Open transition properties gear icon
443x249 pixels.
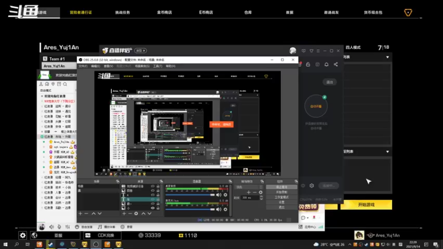click(x=260, y=192)
